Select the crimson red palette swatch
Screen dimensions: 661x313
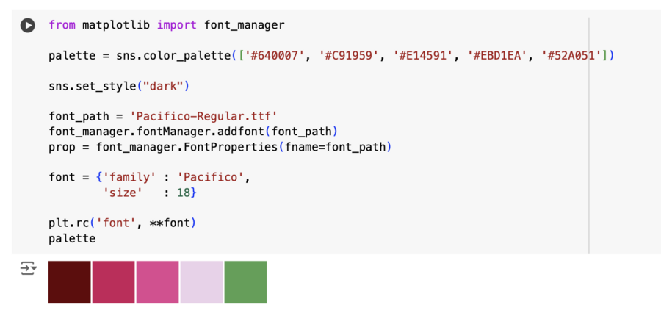point(113,282)
